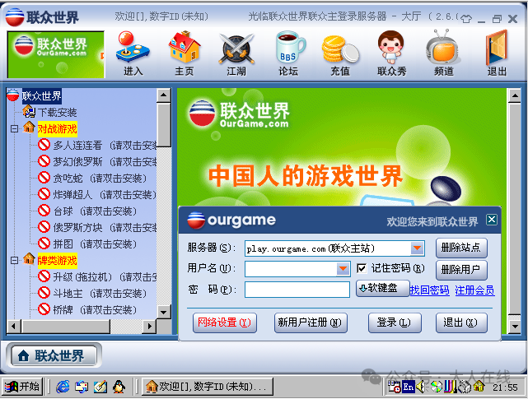Switch to the 联众世界 bottom tab

click(54, 355)
